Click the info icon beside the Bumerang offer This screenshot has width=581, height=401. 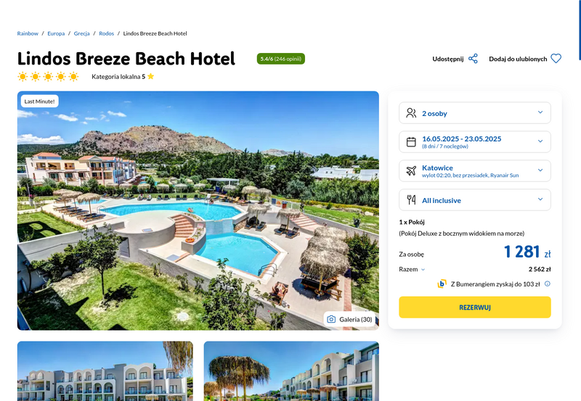click(x=548, y=284)
